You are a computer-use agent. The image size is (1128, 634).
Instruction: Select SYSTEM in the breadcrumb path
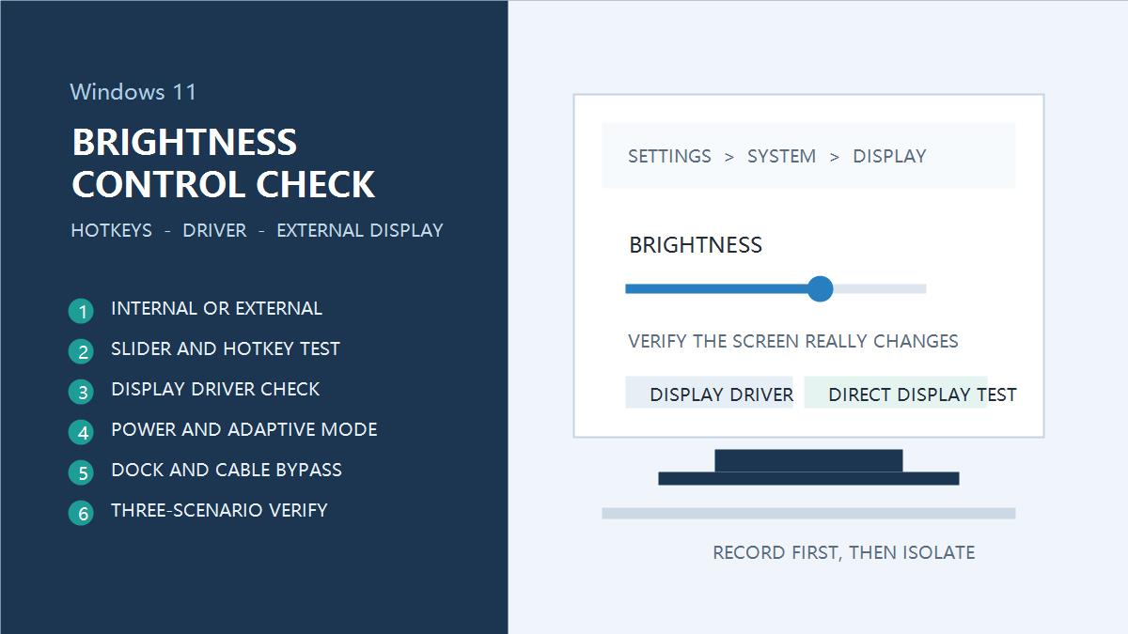[x=781, y=156]
